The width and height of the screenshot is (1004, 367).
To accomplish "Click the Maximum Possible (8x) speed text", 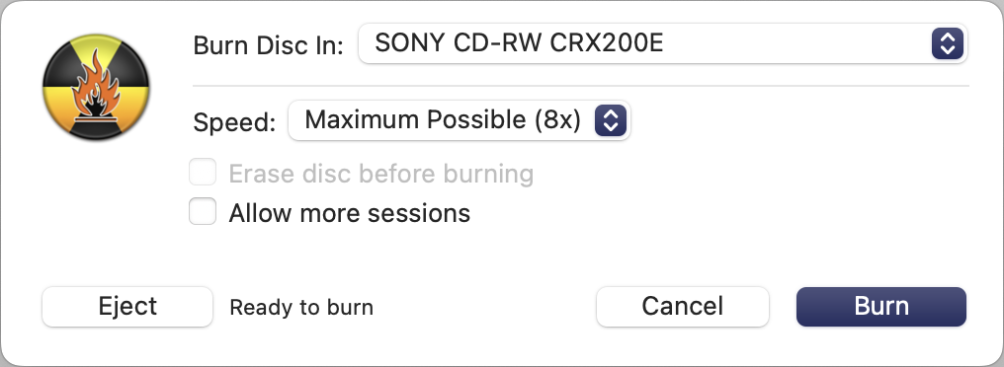I will click(443, 120).
